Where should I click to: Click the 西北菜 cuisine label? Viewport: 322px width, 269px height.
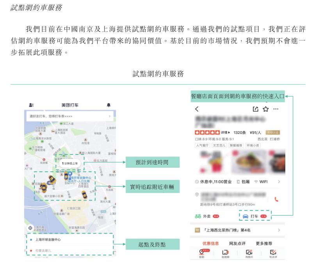(x=262, y=139)
